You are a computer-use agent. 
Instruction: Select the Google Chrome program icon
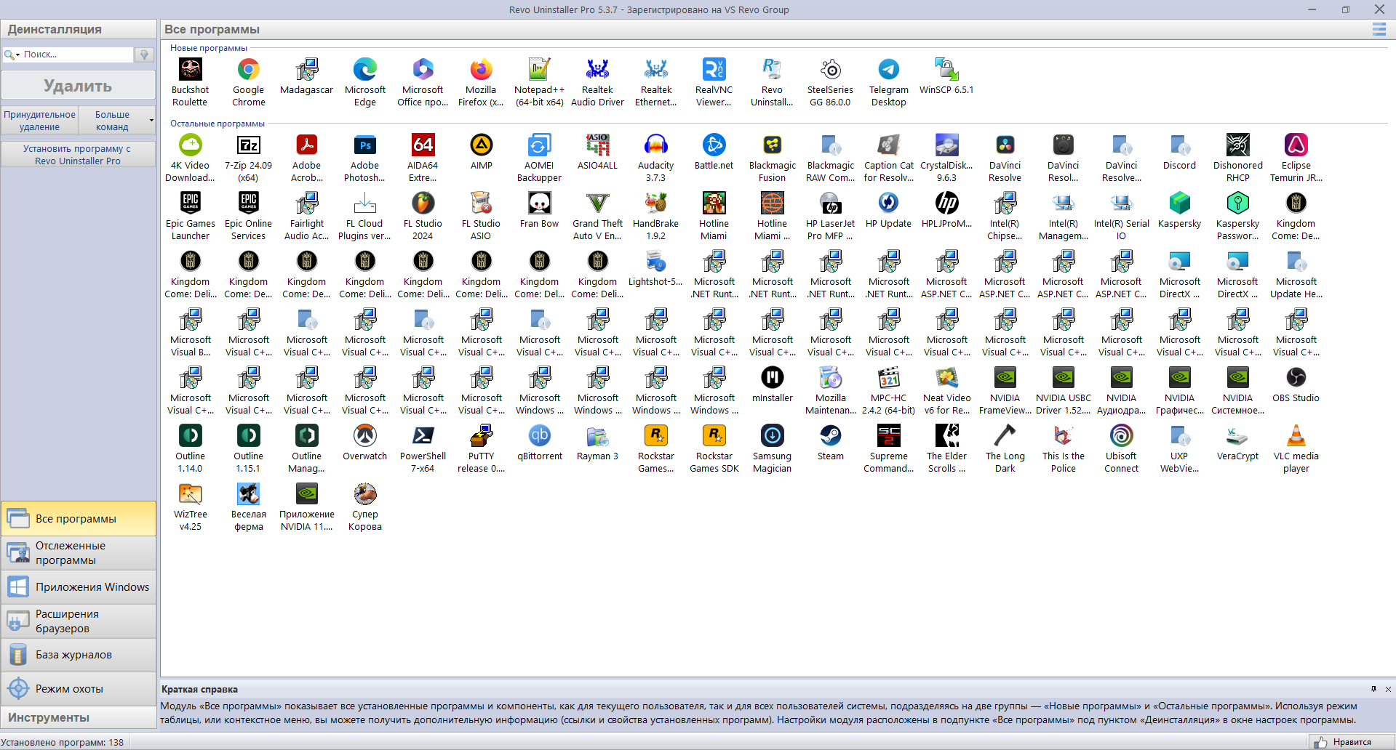248,70
